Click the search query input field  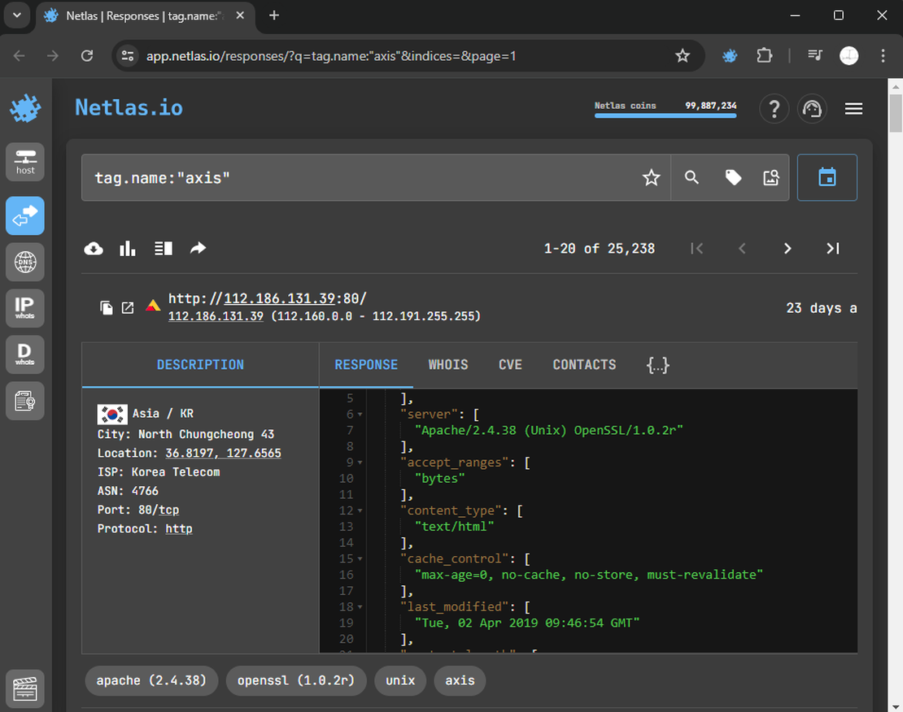tap(358, 178)
